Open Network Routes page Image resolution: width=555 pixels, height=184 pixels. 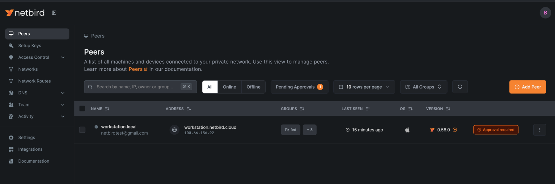(x=34, y=81)
